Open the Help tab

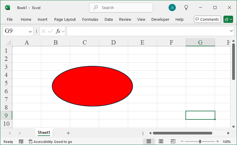[x=179, y=20]
